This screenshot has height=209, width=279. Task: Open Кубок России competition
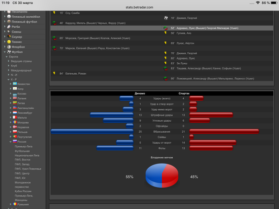click(23, 191)
